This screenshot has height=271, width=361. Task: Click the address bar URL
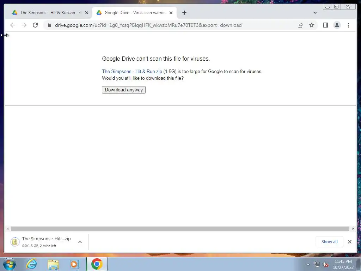coord(148,25)
